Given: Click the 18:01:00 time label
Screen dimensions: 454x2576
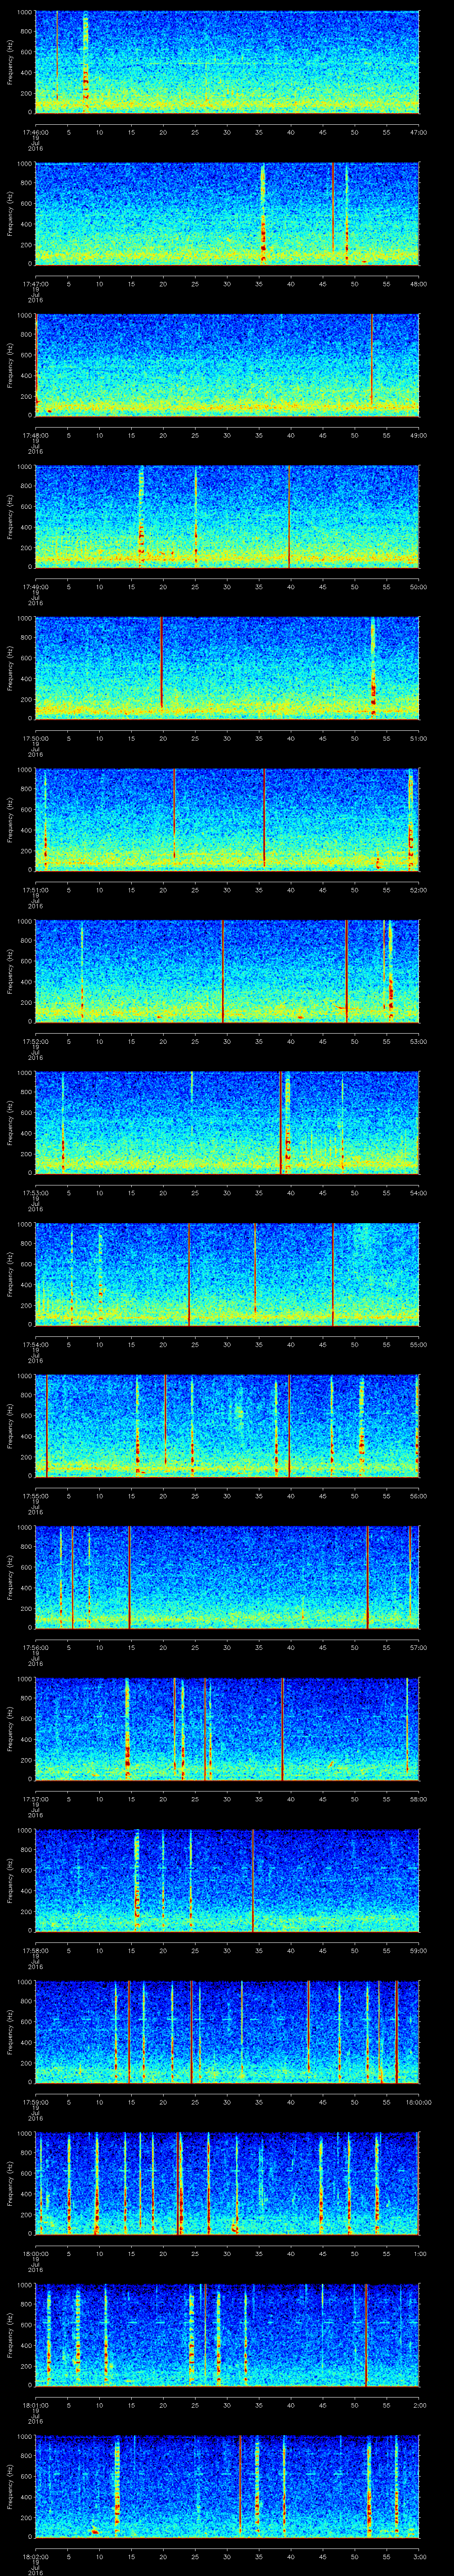Looking at the screenshot, I should [x=35, y=2406].
